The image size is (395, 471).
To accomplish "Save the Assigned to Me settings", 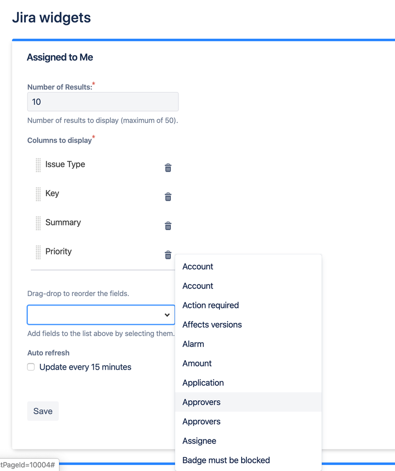I will (x=43, y=411).
